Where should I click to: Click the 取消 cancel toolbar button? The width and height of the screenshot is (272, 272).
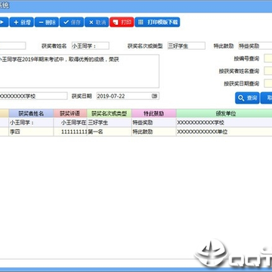coord(97,22)
